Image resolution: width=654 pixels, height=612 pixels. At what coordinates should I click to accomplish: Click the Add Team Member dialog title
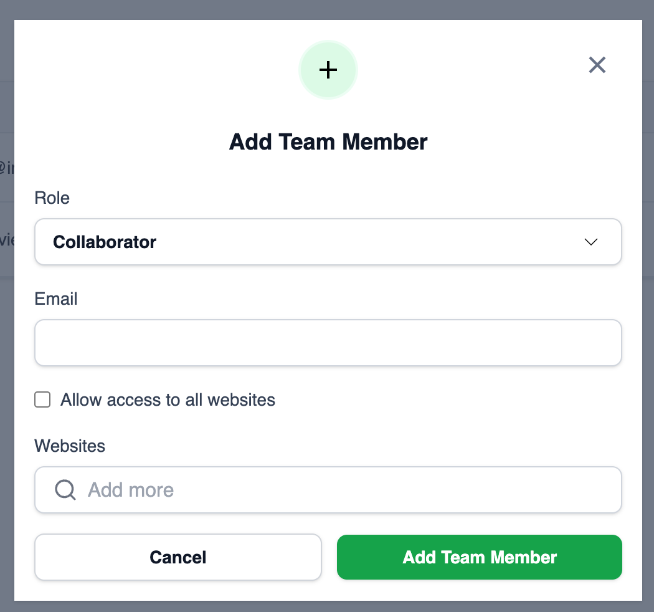[328, 141]
